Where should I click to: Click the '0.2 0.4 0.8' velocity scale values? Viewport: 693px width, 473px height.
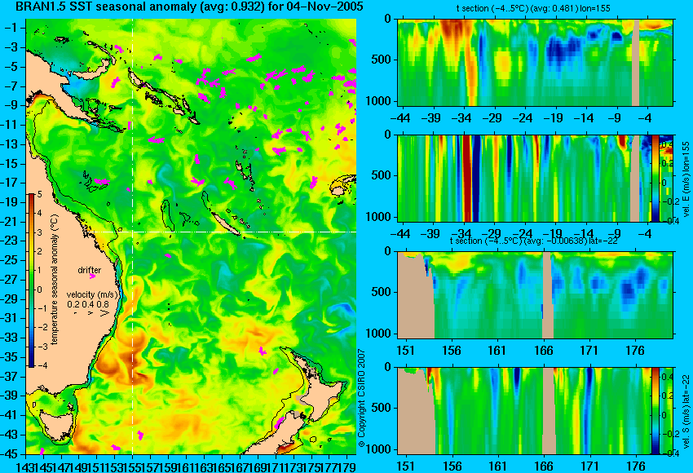coord(88,304)
